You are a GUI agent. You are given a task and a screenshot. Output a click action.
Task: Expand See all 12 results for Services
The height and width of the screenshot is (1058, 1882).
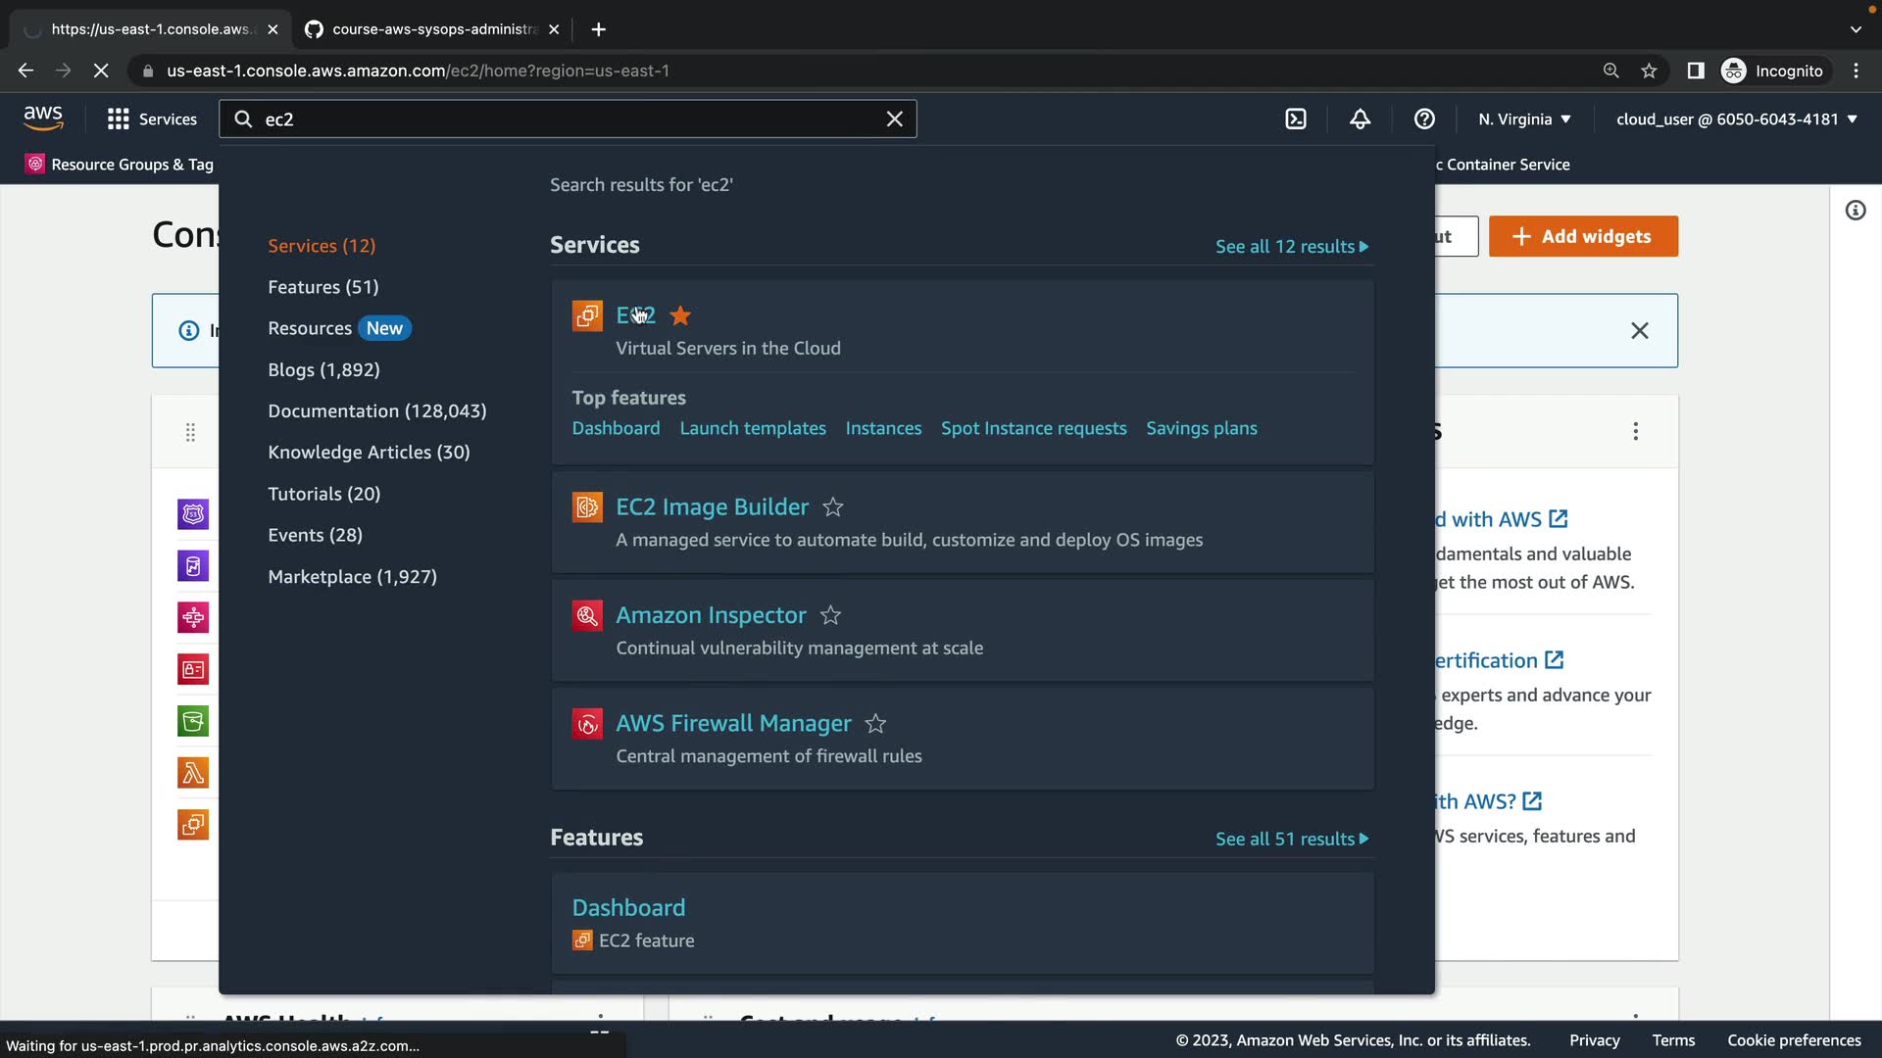[1291, 247]
